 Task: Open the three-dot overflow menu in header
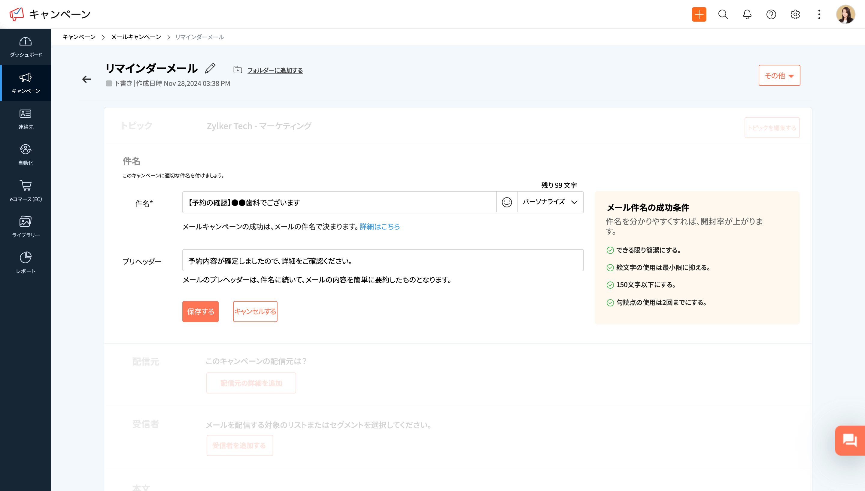[x=819, y=14]
